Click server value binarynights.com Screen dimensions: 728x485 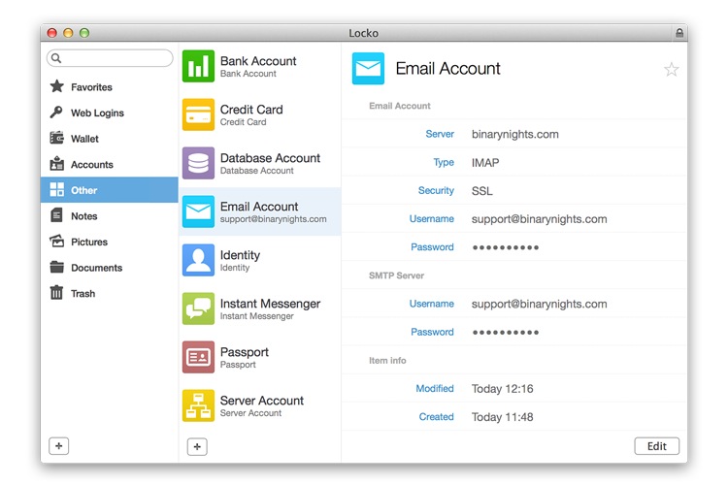[514, 134]
